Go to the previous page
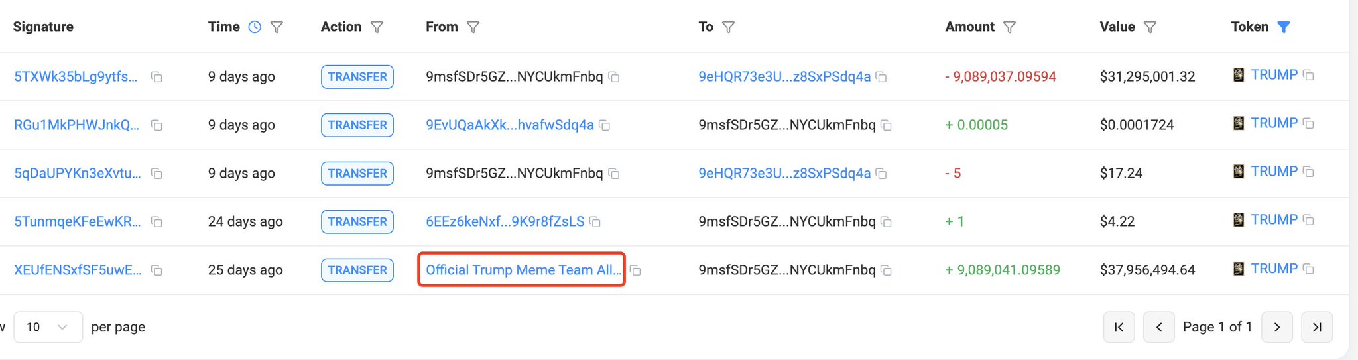 pyautogui.click(x=1158, y=327)
